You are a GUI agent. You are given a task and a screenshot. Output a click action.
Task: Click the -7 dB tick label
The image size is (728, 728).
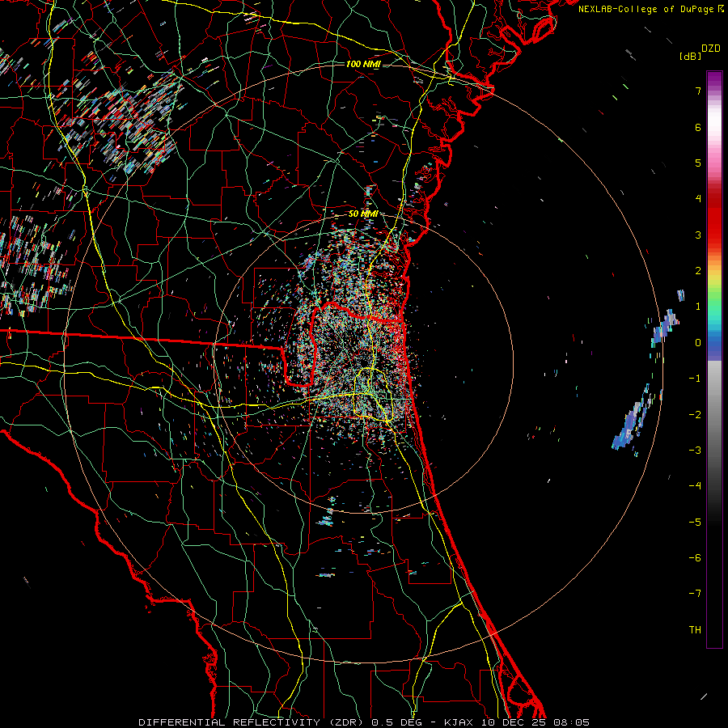pyautogui.click(x=695, y=594)
